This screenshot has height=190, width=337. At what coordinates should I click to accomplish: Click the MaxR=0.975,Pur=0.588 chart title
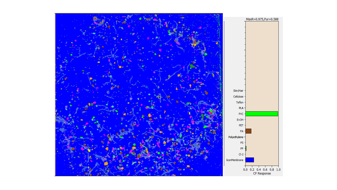262,19
